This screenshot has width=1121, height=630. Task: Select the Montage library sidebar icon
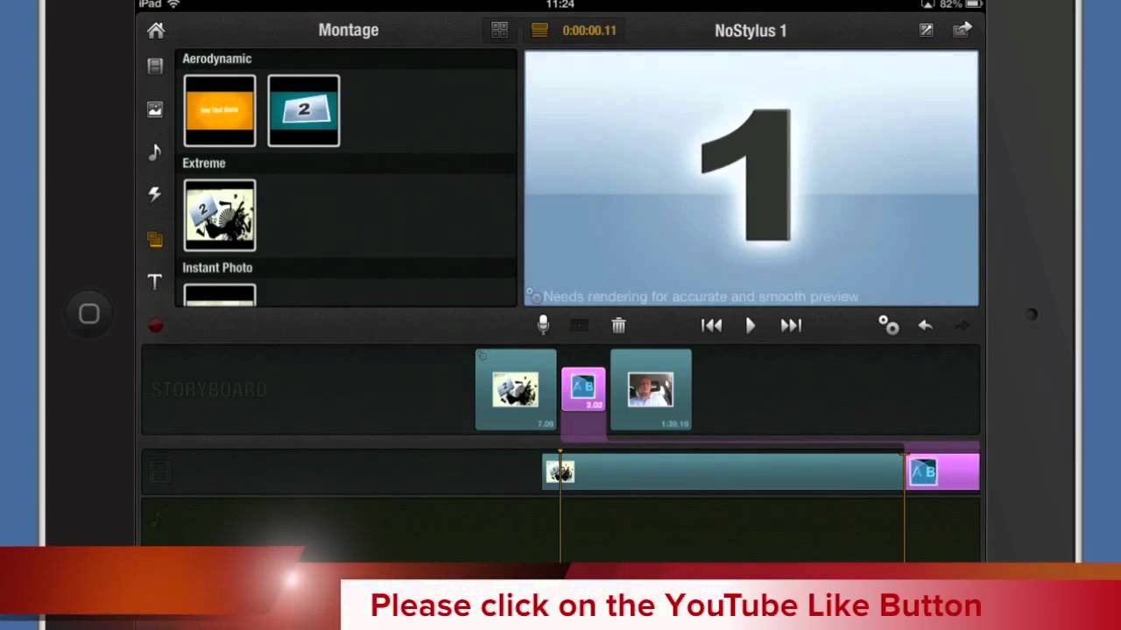coord(155,239)
